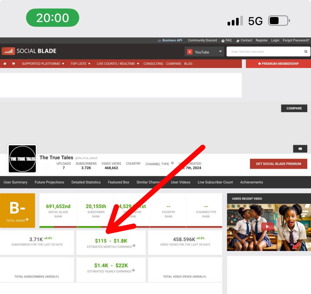311x294 pixels.
Task: Click the True Tales channel avatar
Action: [x=22, y=159]
